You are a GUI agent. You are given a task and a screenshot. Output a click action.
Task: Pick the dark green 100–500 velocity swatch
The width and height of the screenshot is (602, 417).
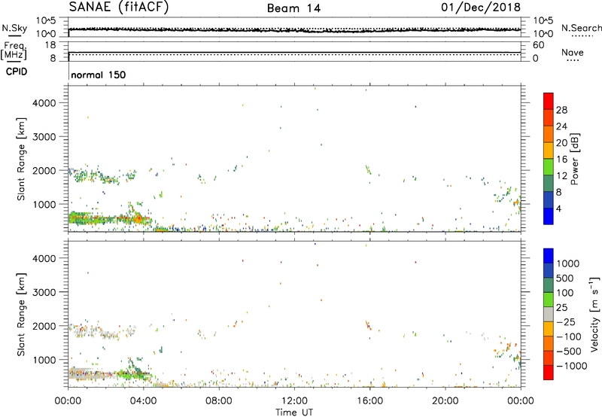pos(549,285)
